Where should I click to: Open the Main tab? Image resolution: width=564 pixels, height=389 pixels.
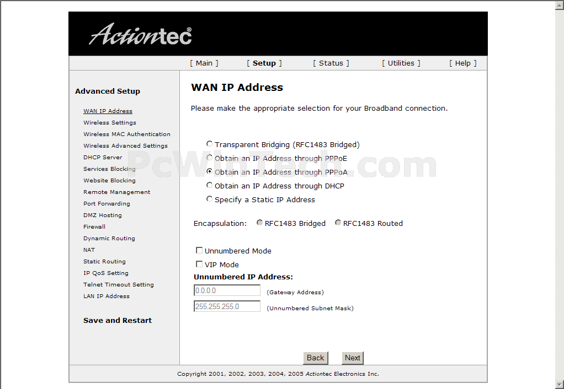[x=204, y=63]
